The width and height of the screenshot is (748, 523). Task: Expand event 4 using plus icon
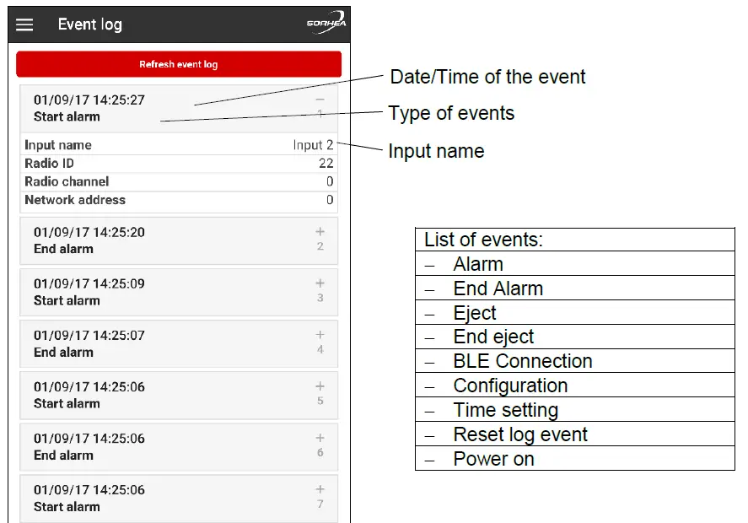point(320,335)
